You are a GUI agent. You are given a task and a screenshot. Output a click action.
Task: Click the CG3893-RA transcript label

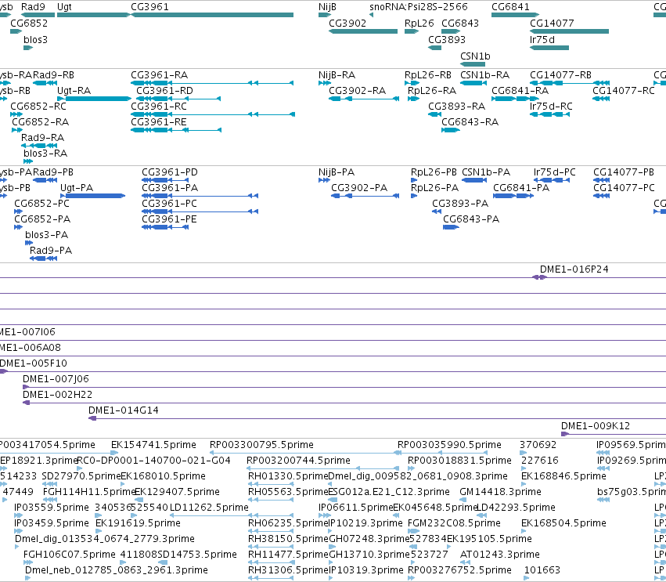coord(456,107)
